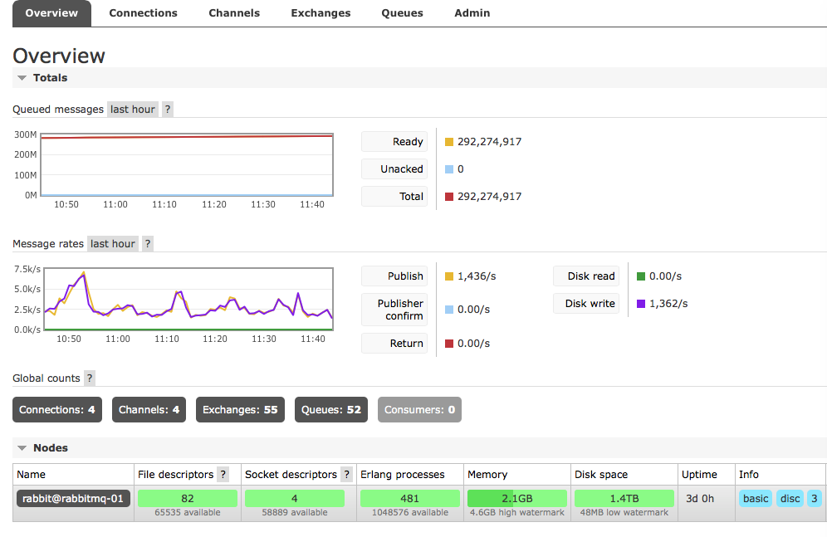Click the light blue Unacked legend swatch

click(449, 169)
